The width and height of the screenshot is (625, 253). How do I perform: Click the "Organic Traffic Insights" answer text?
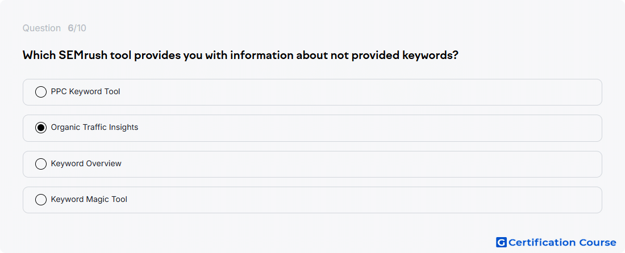[94, 127]
